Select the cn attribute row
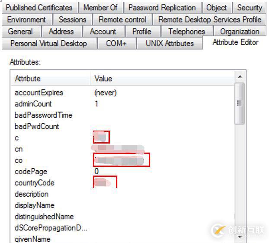This screenshot has height=243, width=269. click(122, 149)
